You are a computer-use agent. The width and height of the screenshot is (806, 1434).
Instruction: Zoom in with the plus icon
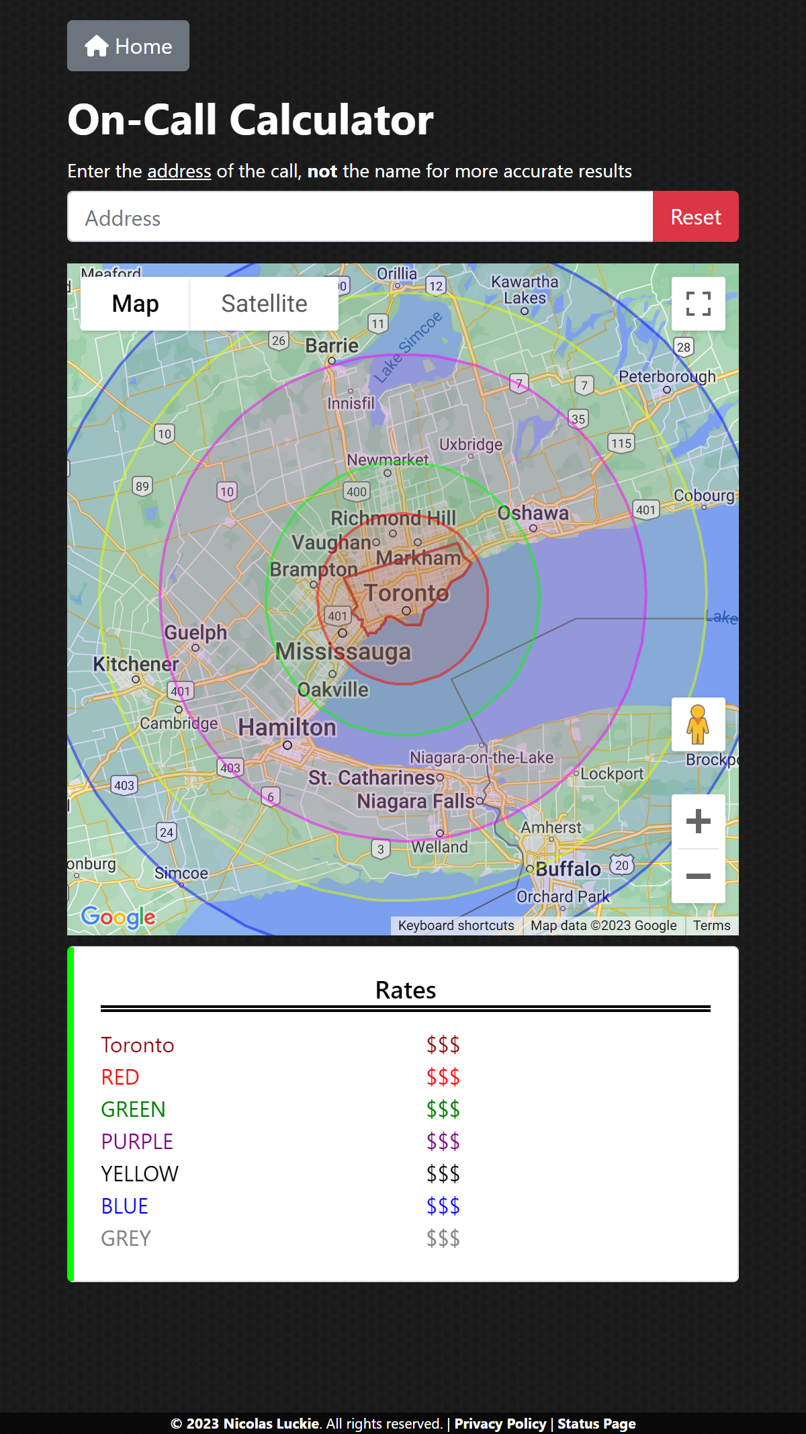tap(699, 821)
